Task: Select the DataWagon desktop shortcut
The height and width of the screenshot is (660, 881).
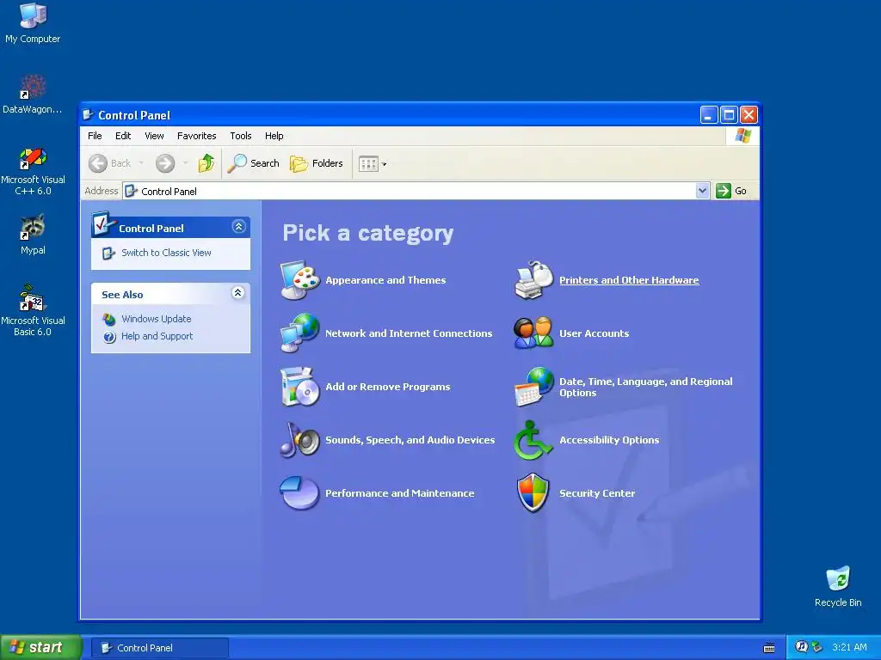Action: click(x=33, y=95)
